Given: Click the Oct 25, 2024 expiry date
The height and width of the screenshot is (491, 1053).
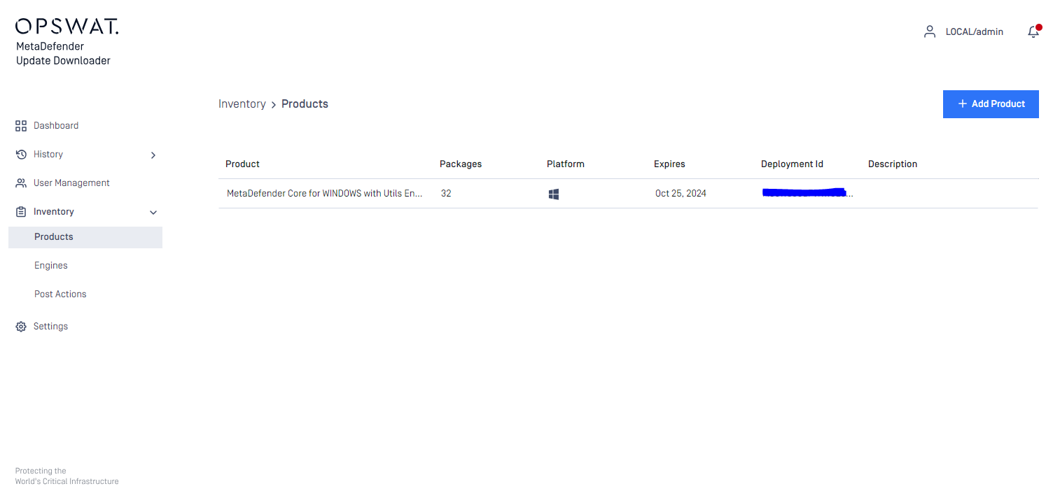Looking at the screenshot, I should point(681,194).
